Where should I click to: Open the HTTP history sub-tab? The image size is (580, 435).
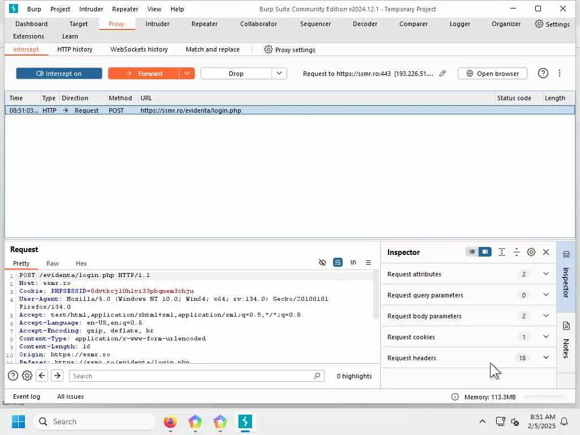(75, 50)
